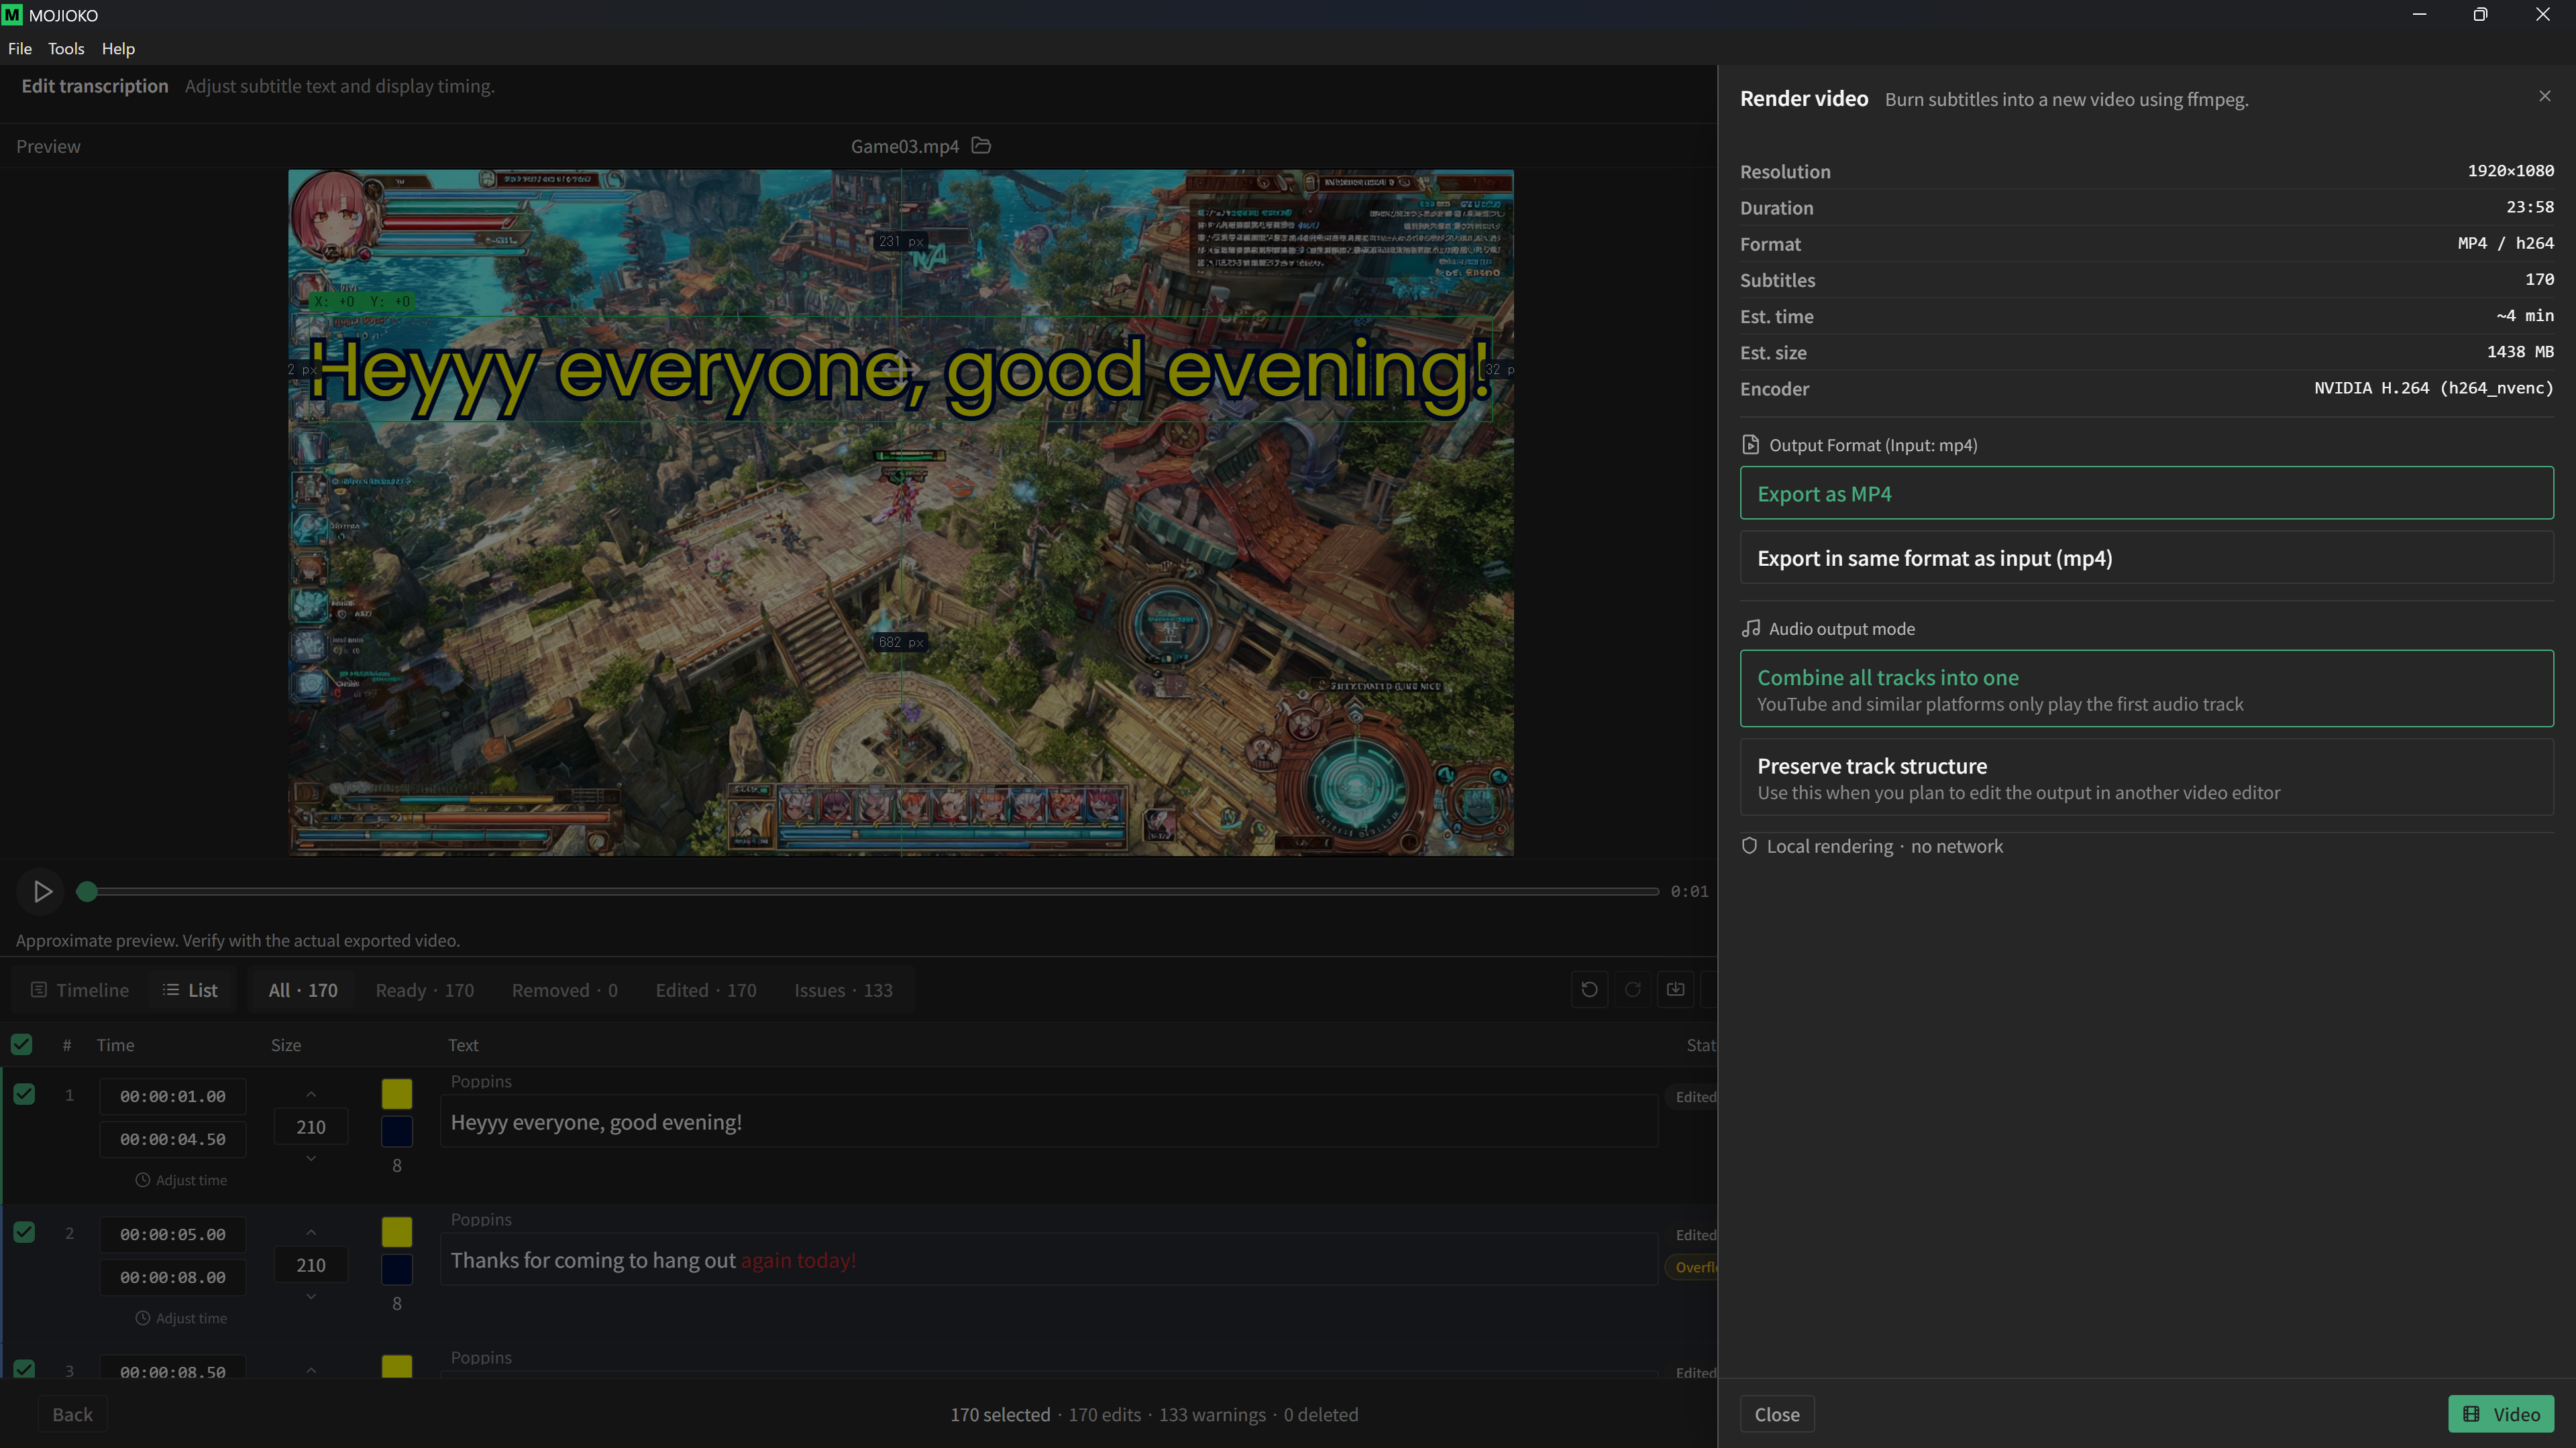Click Adjust time clock icon for subtitle 1

pyautogui.click(x=143, y=1180)
